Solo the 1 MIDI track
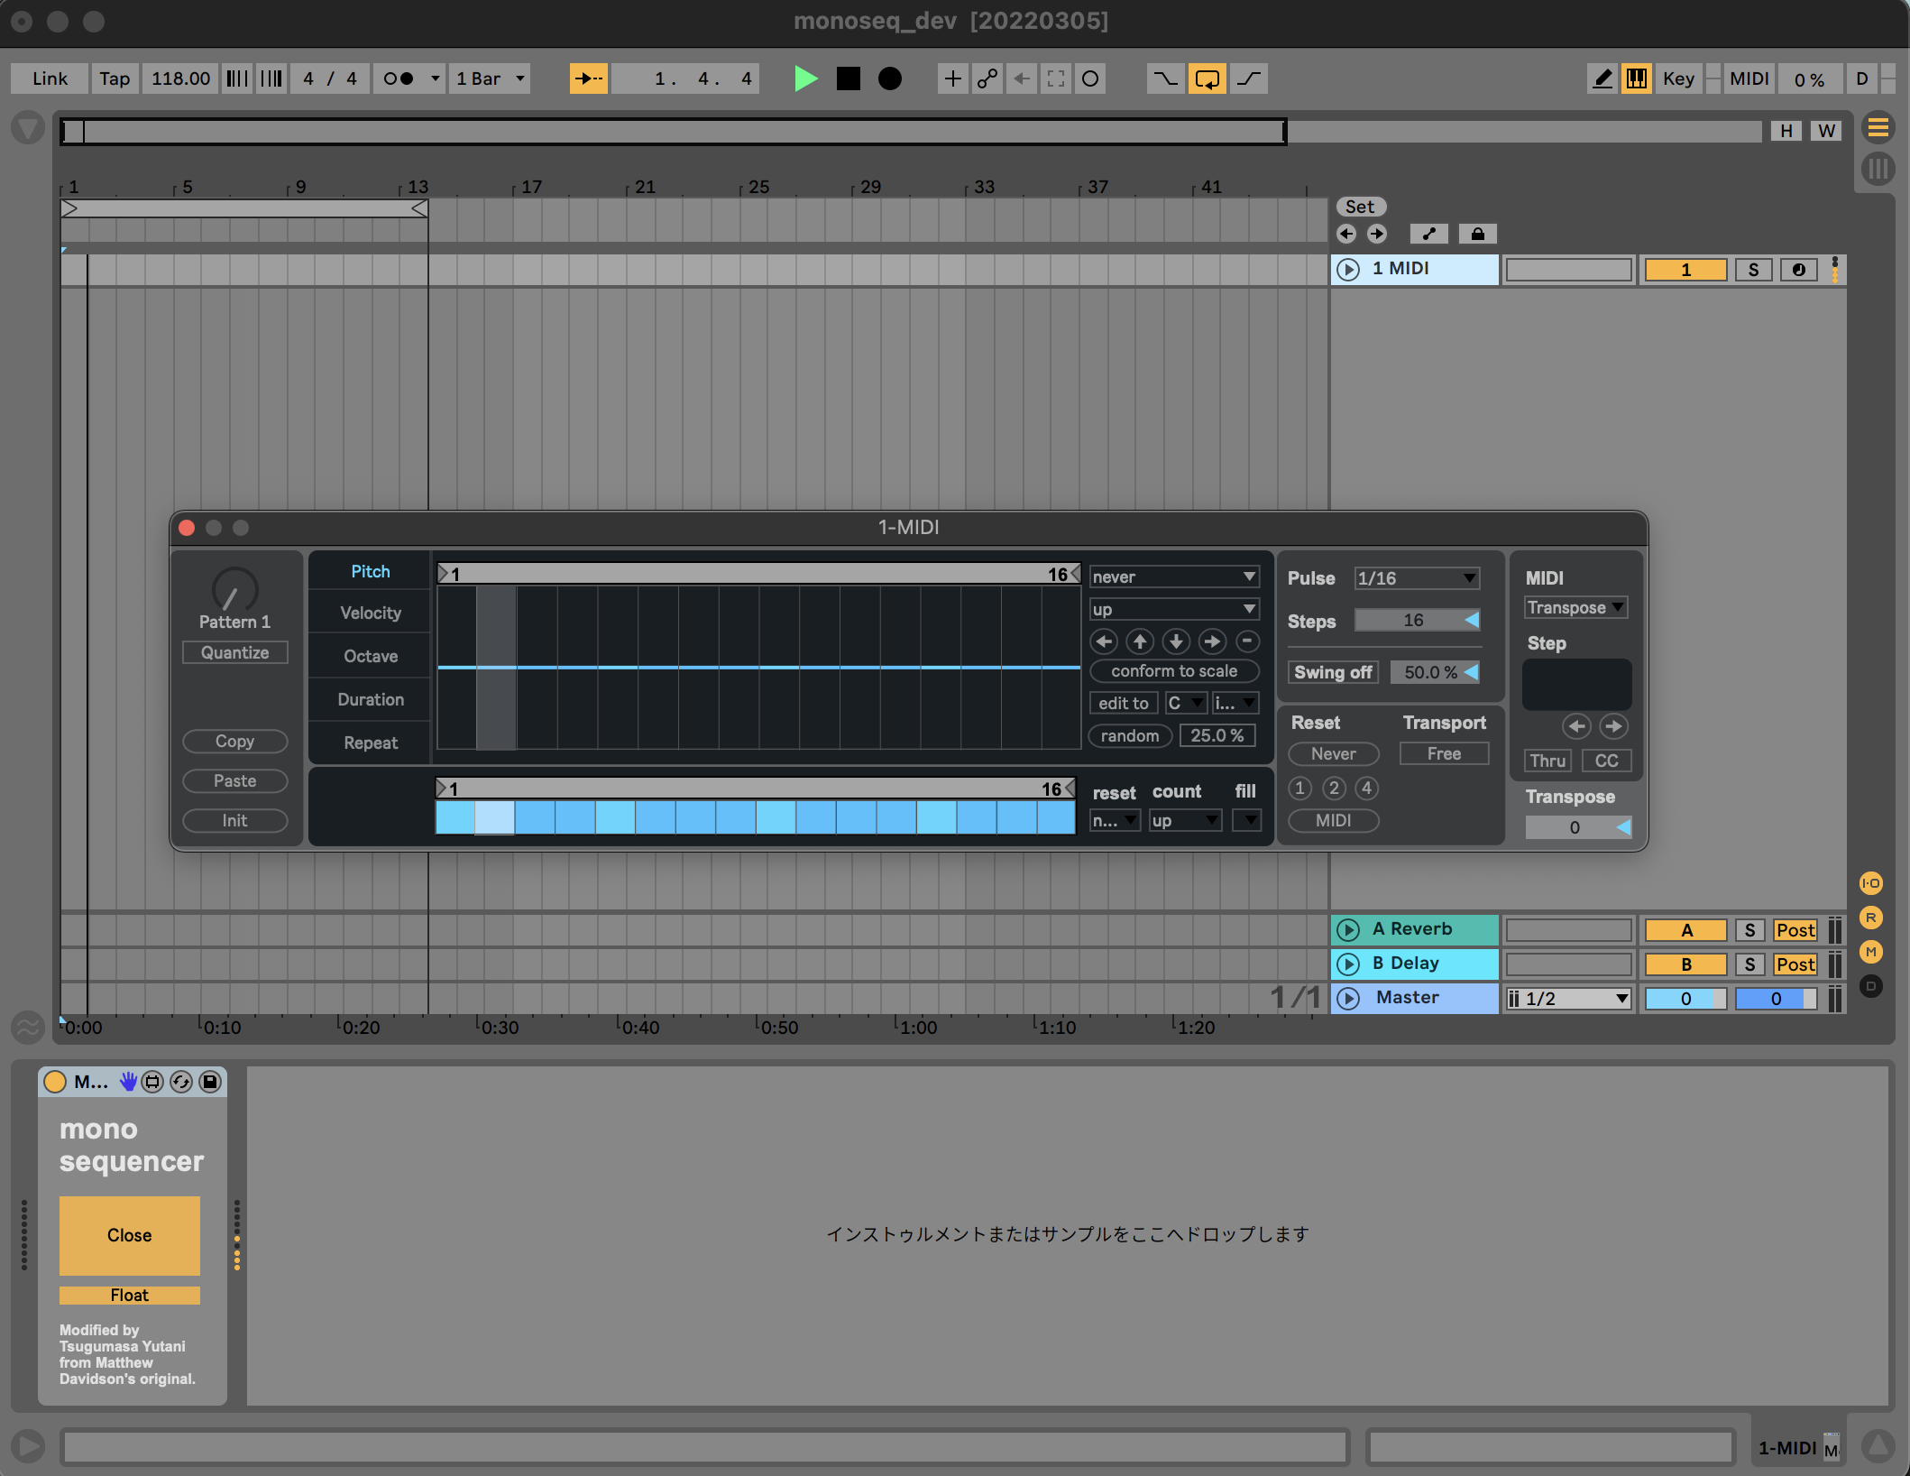Image resolution: width=1910 pixels, height=1476 pixels. [1752, 270]
